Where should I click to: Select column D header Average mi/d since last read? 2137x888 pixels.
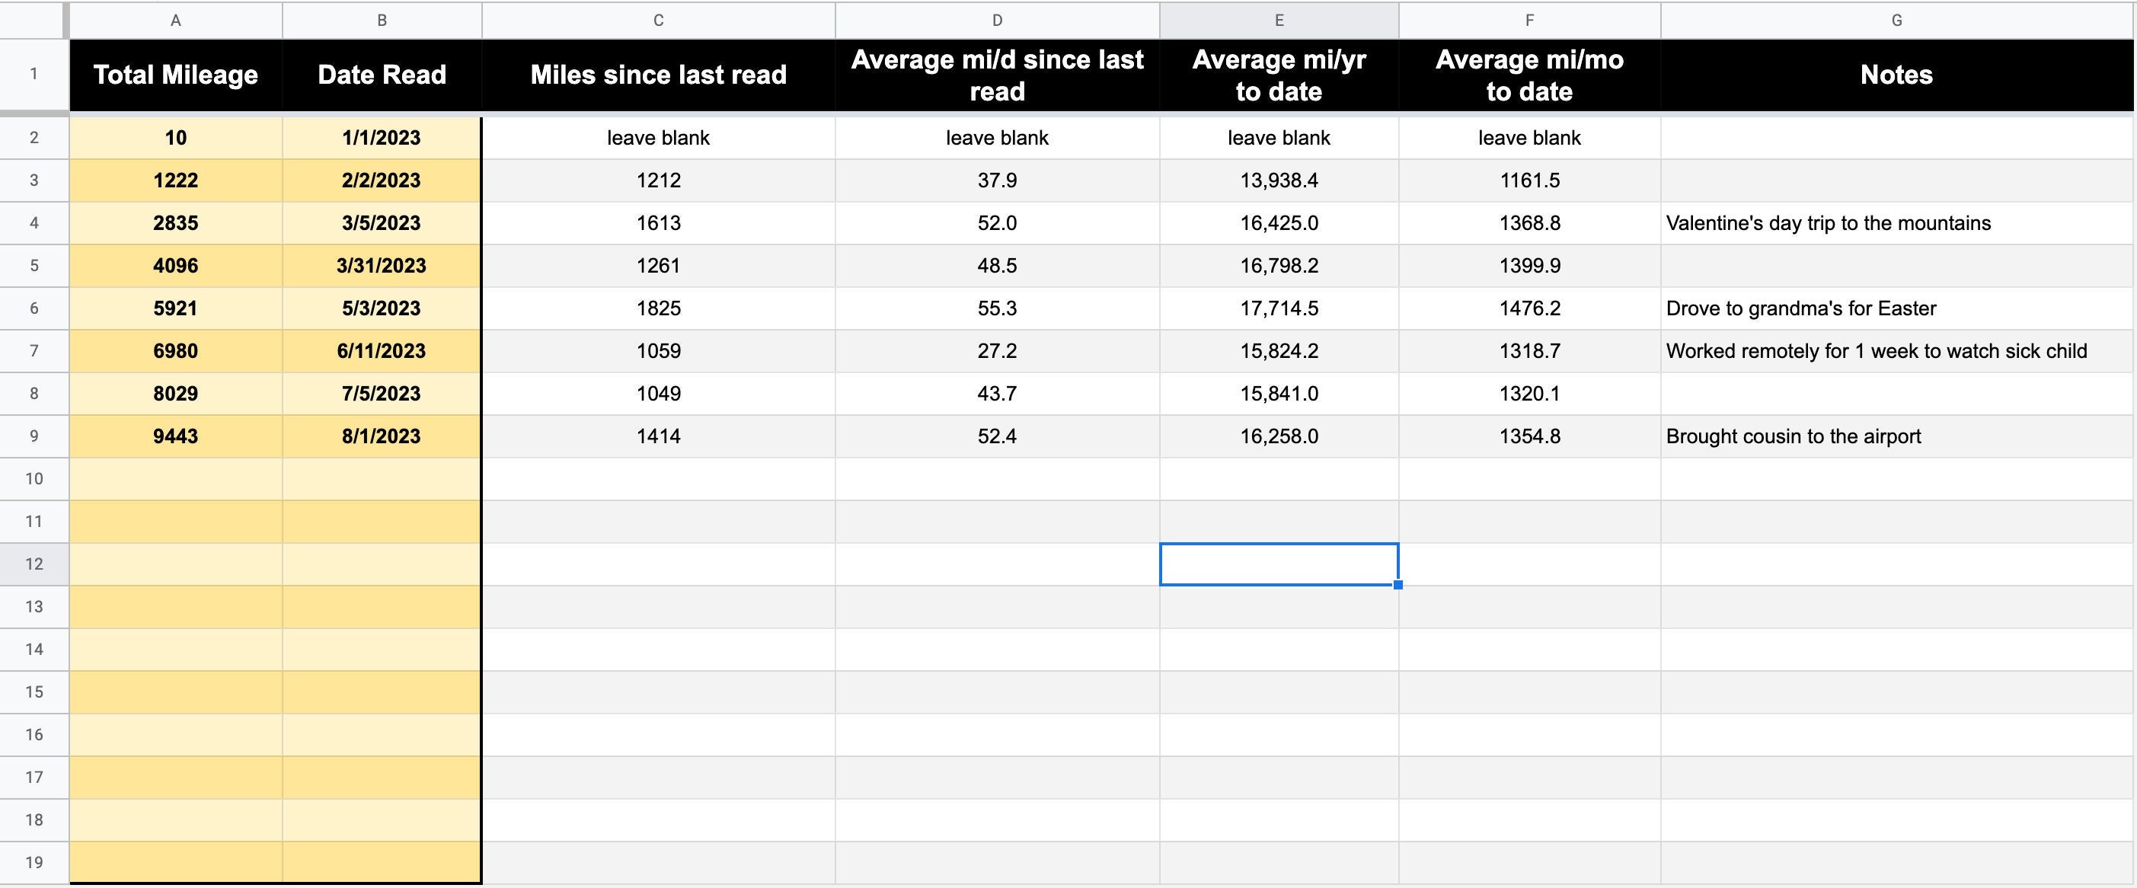[996, 21]
